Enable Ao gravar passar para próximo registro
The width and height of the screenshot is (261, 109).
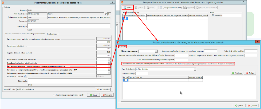pos(54,95)
